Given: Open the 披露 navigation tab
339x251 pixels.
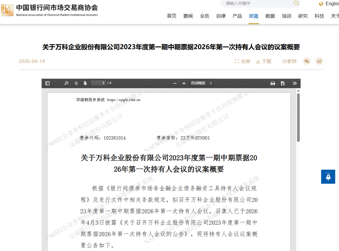Looking at the screenshot, I should [x=254, y=16].
